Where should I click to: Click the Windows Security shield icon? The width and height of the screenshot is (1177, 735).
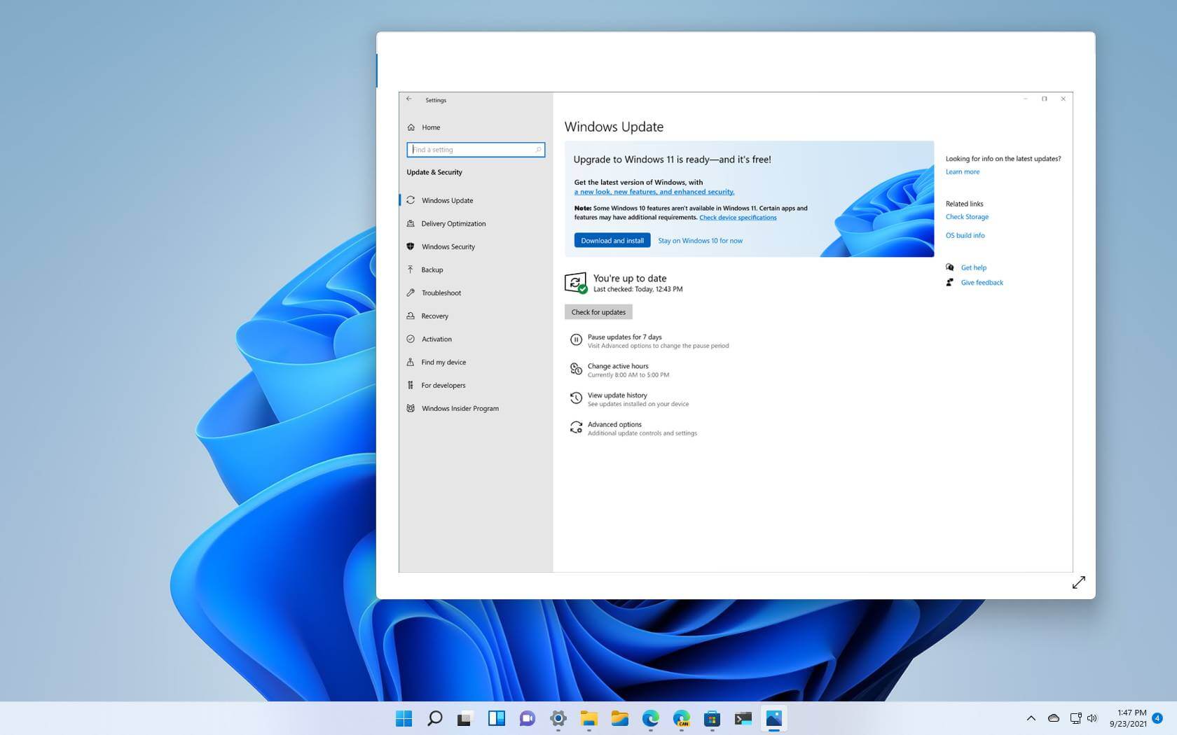[411, 246]
